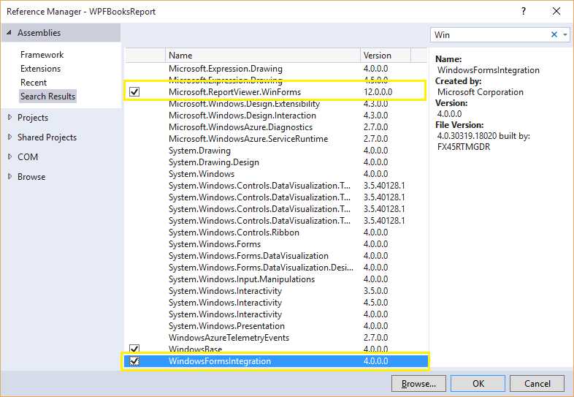The image size is (574, 397).
Task: Select the Framework category
Action: click(42, 55)
